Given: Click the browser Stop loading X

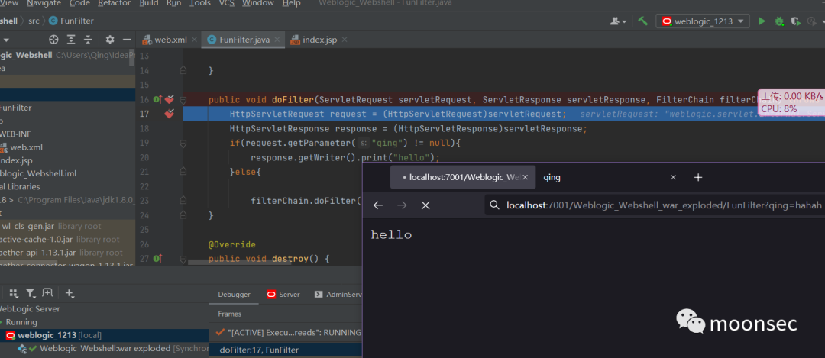Looking at the screenshot, I should (425, 205).
